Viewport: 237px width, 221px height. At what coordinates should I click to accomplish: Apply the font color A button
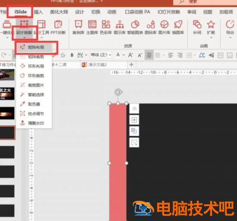[118, 55]
